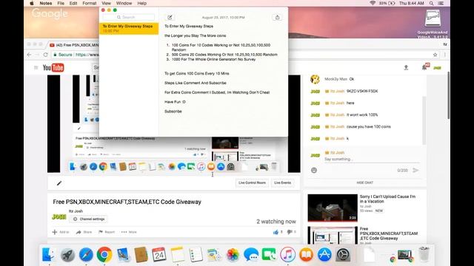
Task: Open the share icon in Notes toolbar
Action: 277,17
